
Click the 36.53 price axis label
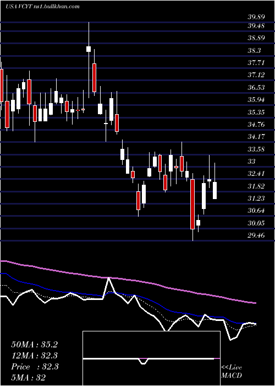coord(256,87)
